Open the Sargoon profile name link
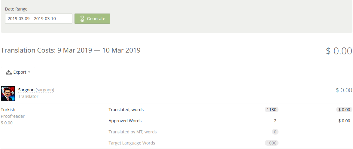Viewport: 353px width, 149px height. tap(26, 90)
